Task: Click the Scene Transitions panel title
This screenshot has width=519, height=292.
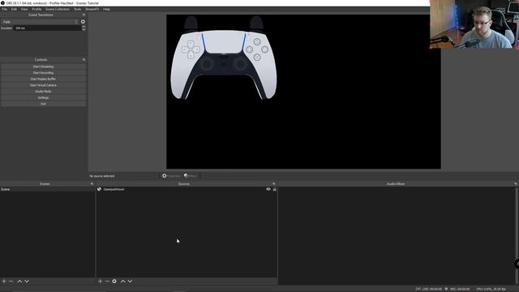Action: pos(41,15)
